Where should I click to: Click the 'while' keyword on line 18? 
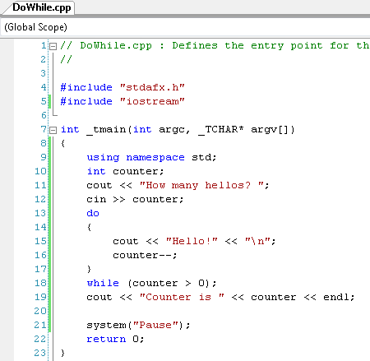click(x=103, y=283)
